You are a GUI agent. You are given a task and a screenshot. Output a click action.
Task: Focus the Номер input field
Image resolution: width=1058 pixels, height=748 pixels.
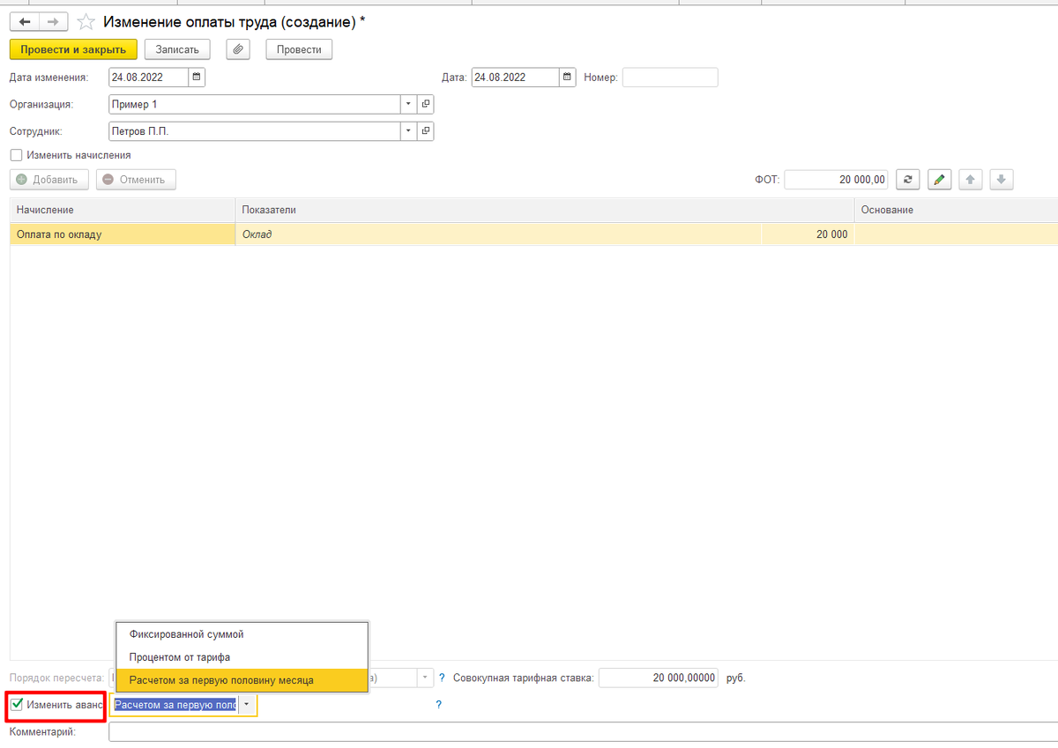pyautogui.click(x=670, y=78)
